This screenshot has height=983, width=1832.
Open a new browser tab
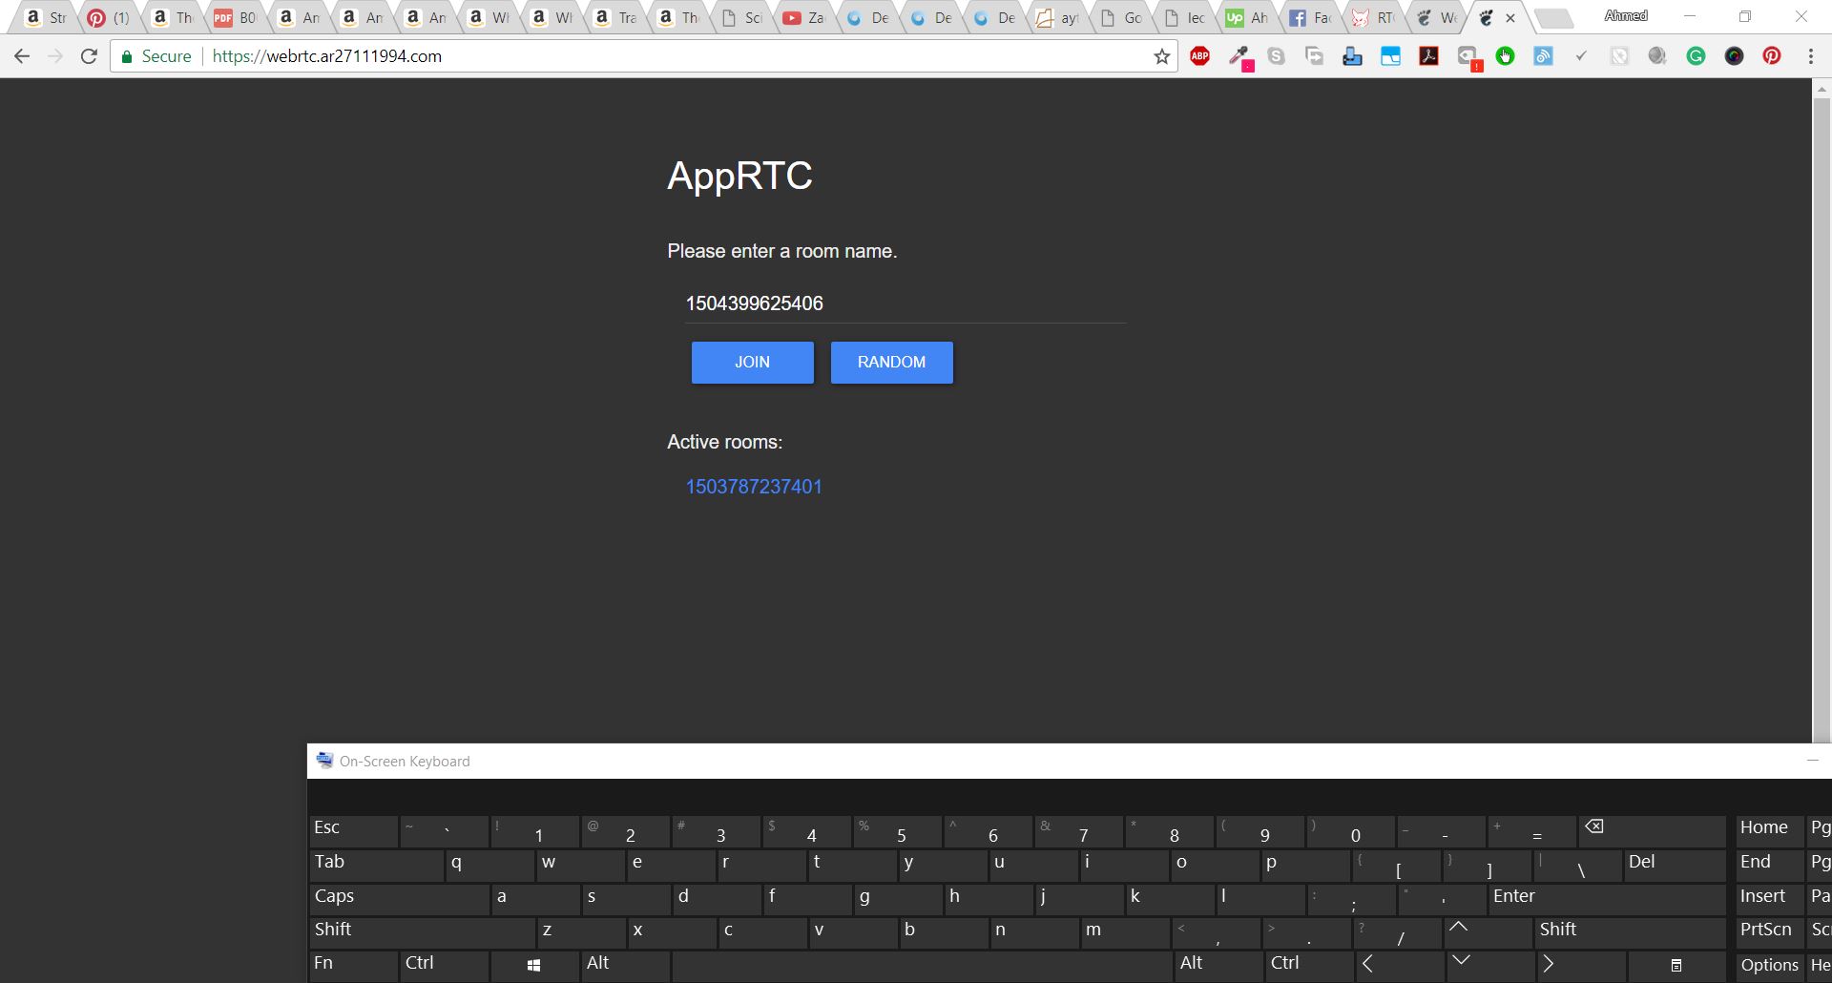(1554, 18)
